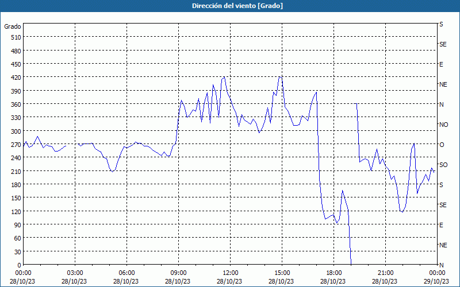The width and height of the screenshot is (460, 287).
Task: Click the 210 degree axis label
Action: tap(16, 171)
